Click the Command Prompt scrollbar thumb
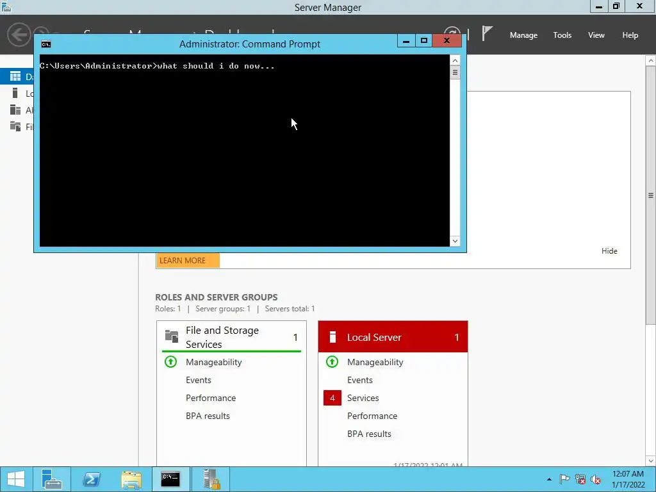656x492 pixels. 455,73
